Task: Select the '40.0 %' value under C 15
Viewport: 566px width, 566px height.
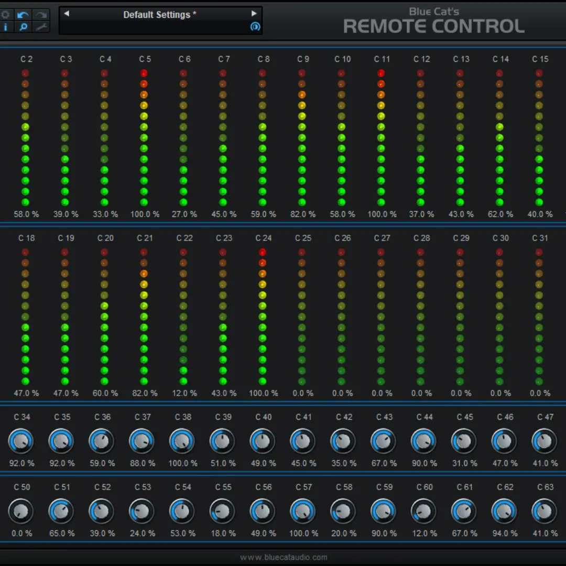Action: click(x=540, y=214)
